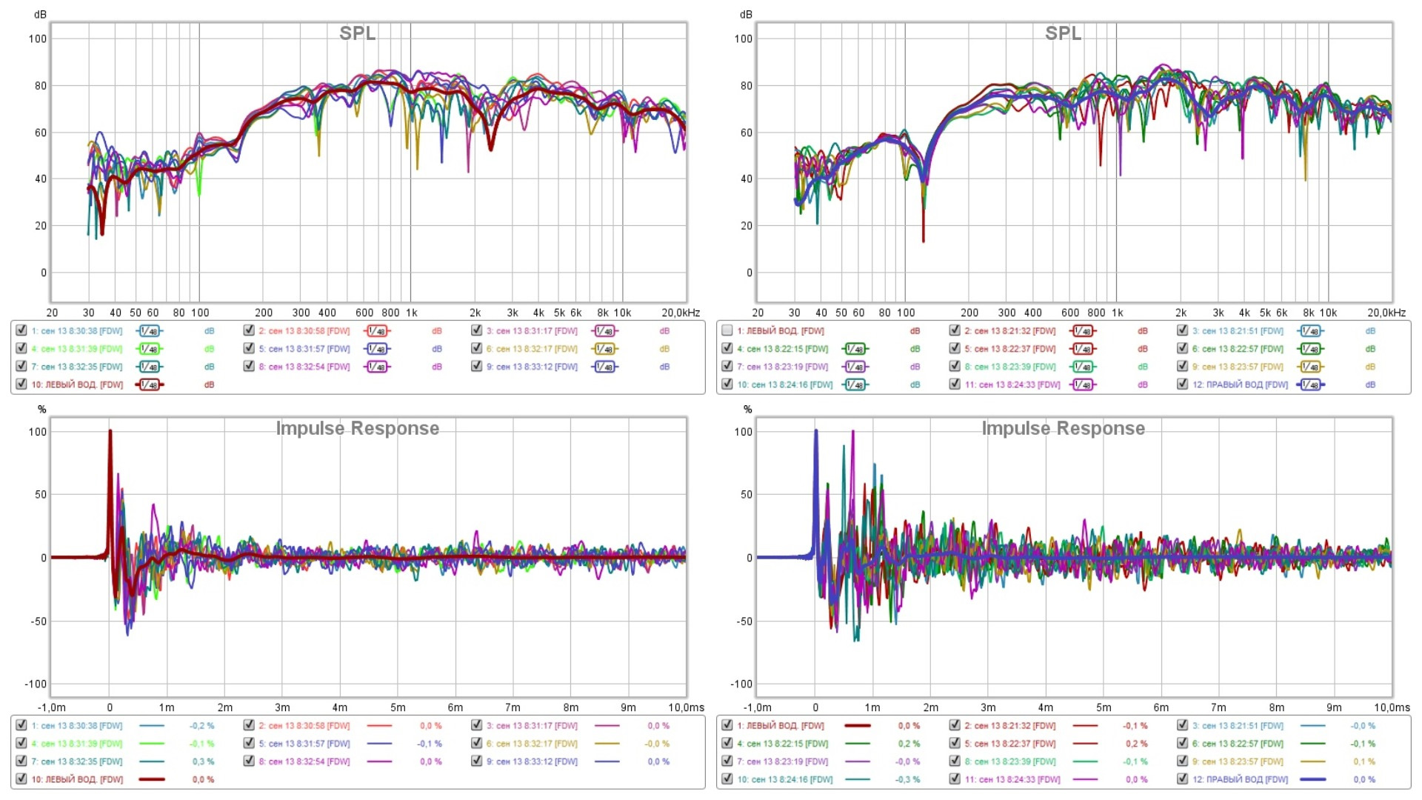The height and width of the screenshot is (800, 1422).
Task: Click 1/48 smoothing icon for 2: сен 13 8:21:32
Action: [1082, 331]
